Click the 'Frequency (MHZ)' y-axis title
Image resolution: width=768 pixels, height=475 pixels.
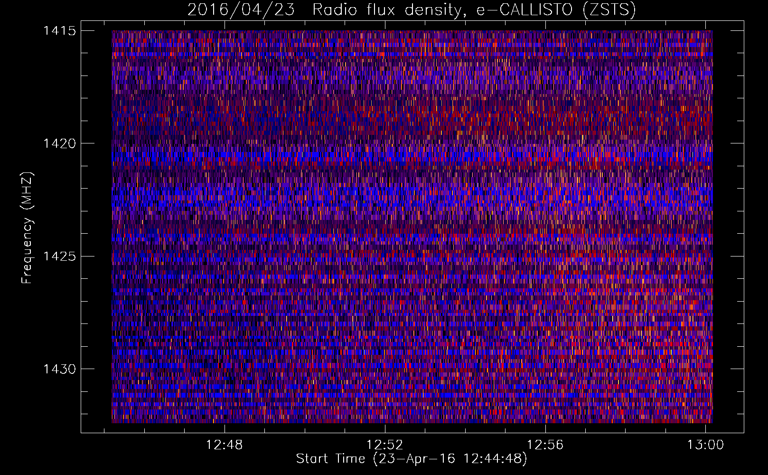[x=28, y=228]
